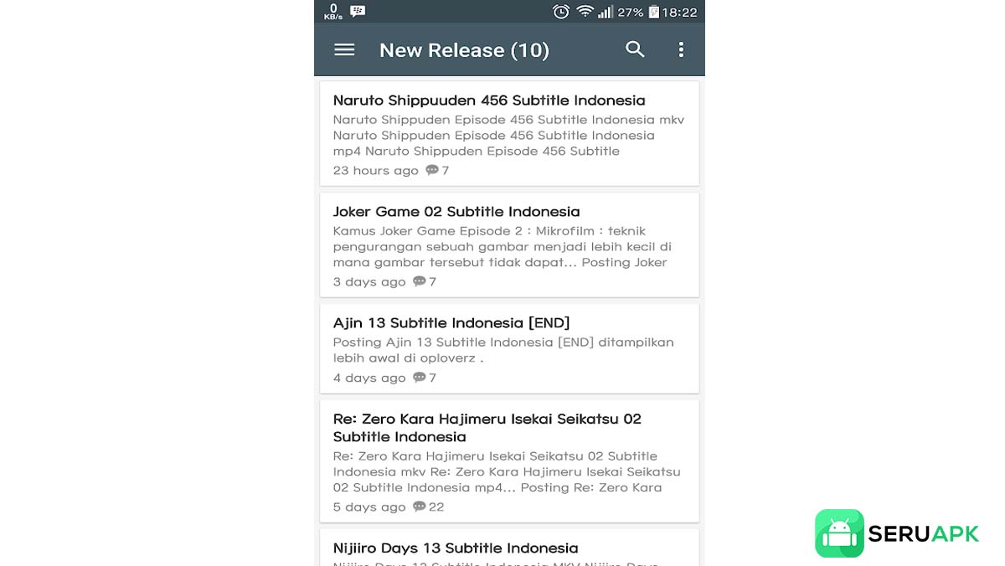Click the comment icon on Naruto post
The width and height of the screenshot is (1005, 566).
[432, 170]
